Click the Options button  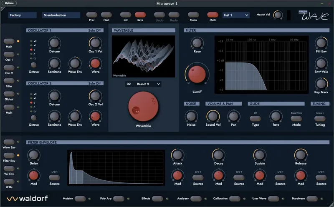click(9, 3)
